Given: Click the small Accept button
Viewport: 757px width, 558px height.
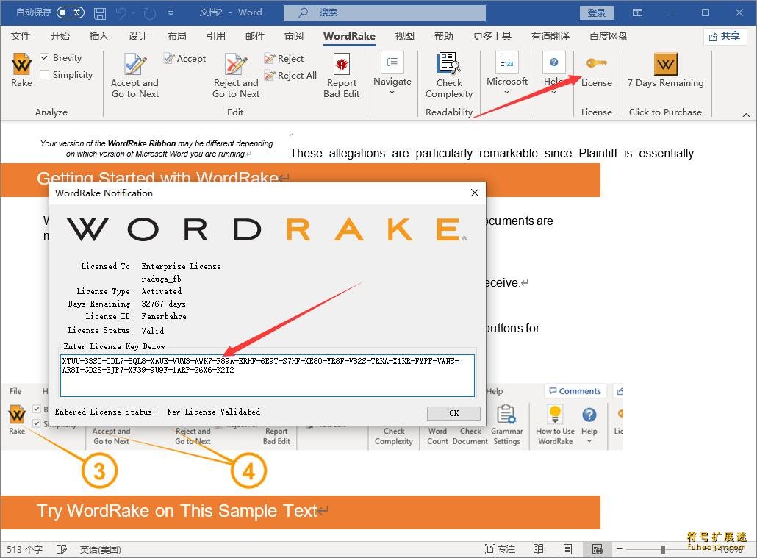Looking at the screenshot, I should pos(185,59).
